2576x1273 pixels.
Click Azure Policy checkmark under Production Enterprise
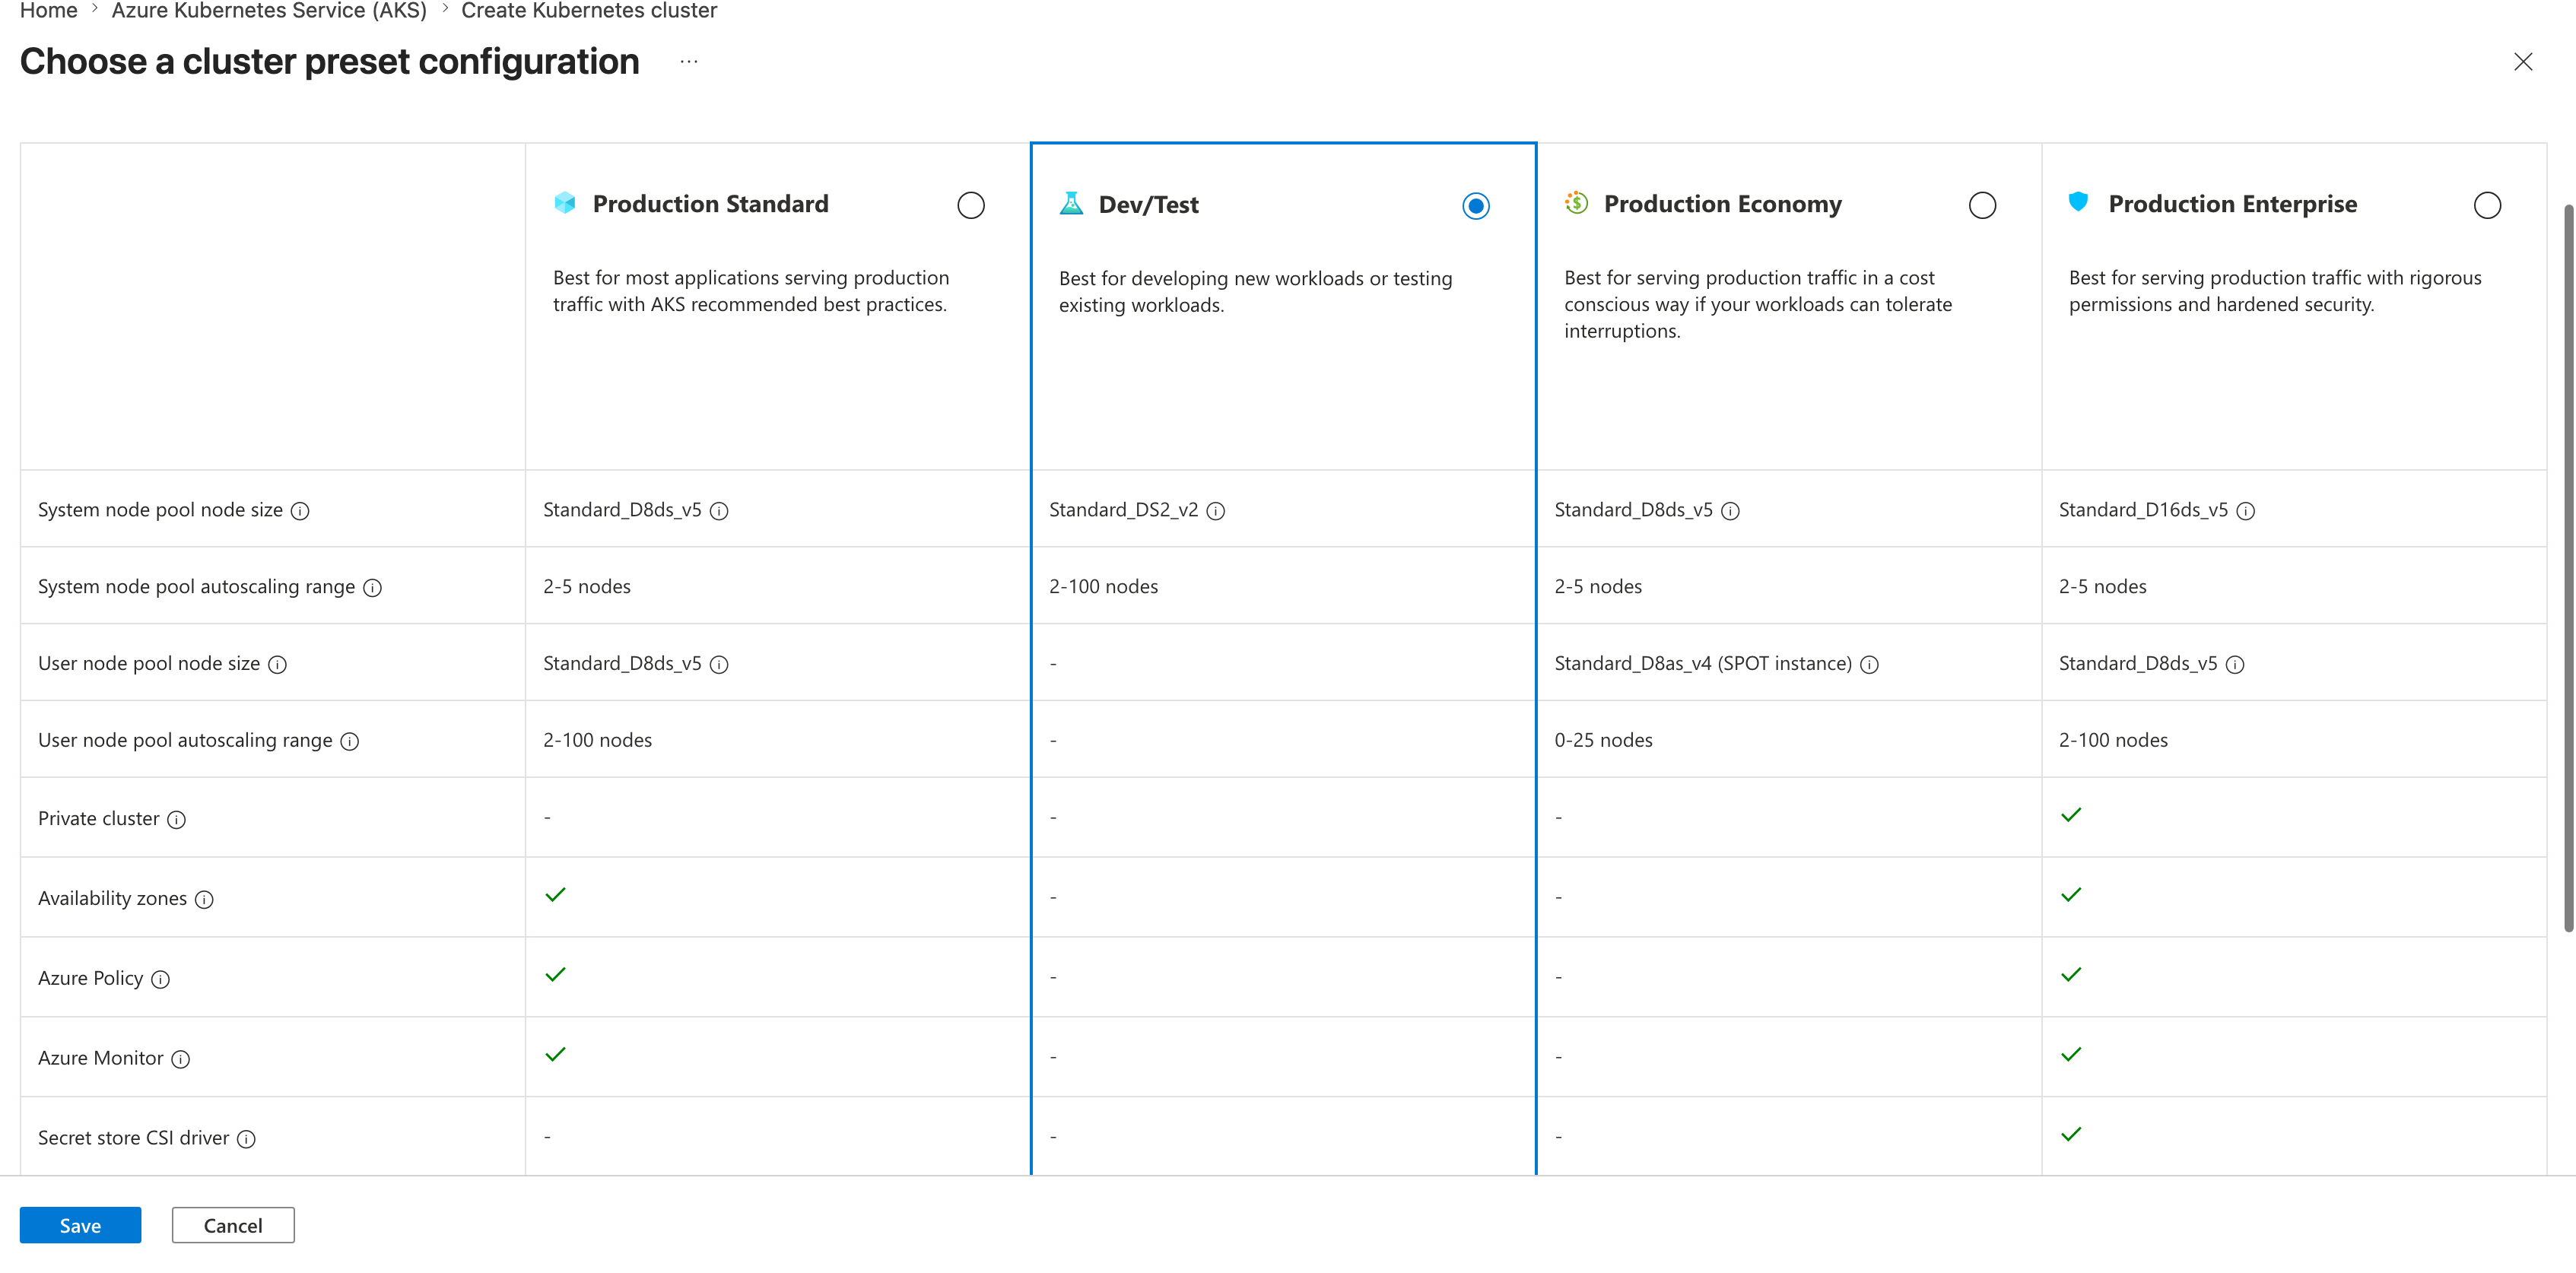[x=2071, y=975]
